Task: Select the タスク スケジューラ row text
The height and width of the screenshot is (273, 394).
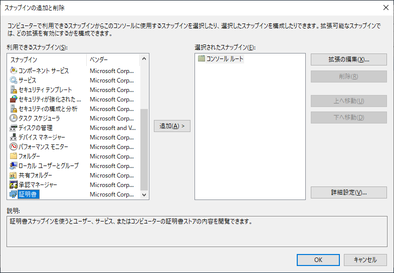Action: coord(39,118)
